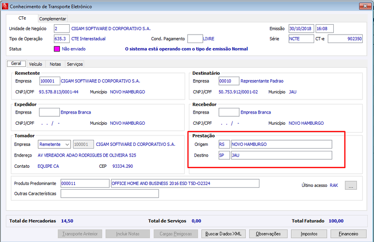Click the Remetente Empresa field 100001
This screenshot has height=242, width=374.
(x=50, y=81)
